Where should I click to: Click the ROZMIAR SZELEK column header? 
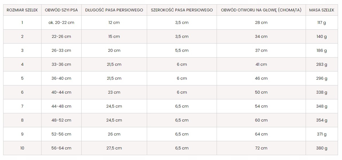pos(22,10)
